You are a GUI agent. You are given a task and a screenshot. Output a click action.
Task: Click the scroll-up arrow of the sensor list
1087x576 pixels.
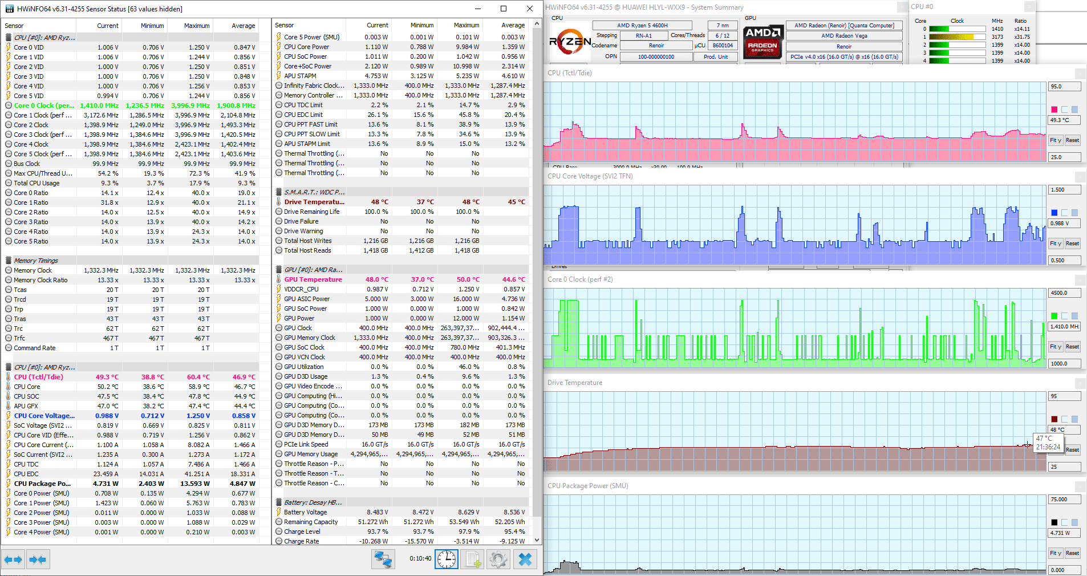pyautogui.click(x=537, y=24)
